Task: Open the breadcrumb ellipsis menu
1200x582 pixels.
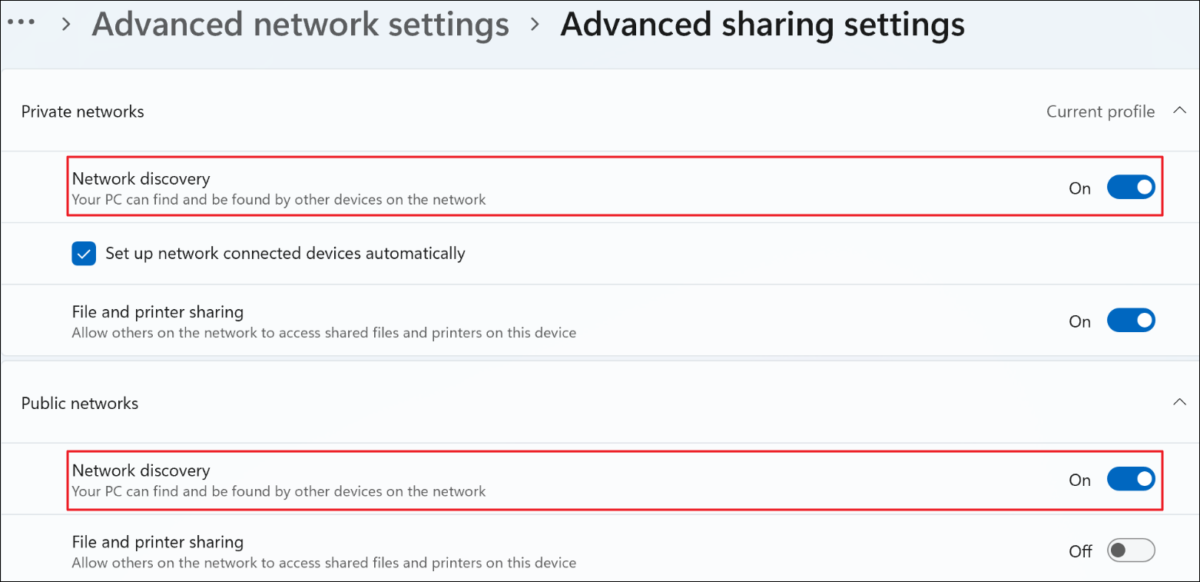Action: (x=21, y=22)
